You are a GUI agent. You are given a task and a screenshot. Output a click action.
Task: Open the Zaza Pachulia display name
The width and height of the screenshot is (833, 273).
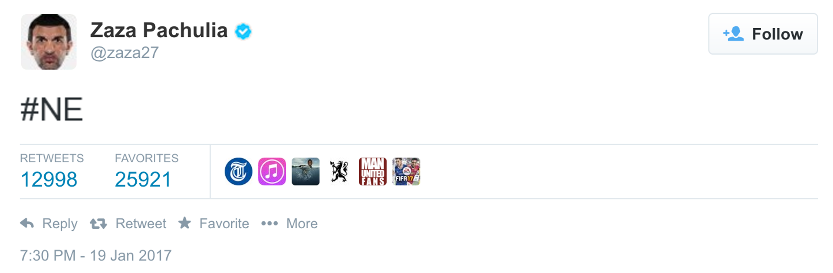coord(159,30)
